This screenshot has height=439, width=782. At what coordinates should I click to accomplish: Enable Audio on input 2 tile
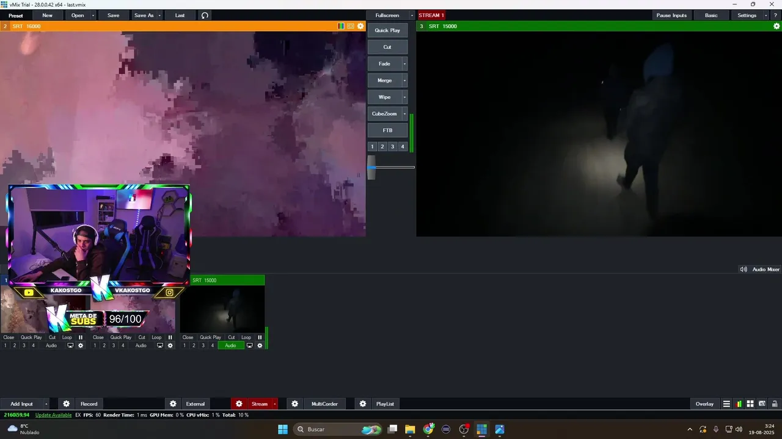pos(141,346)
